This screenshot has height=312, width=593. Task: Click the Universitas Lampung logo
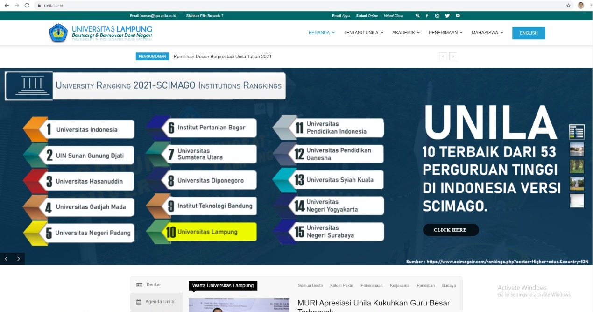tap(100, 33)
